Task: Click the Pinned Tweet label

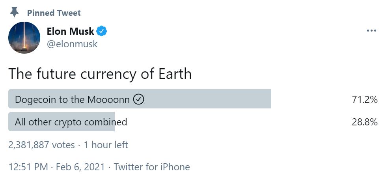Action: 54,13
